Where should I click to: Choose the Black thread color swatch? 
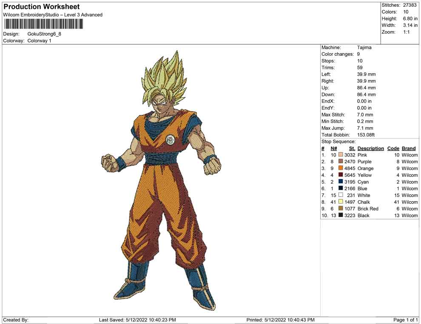[x=341, y=216]
